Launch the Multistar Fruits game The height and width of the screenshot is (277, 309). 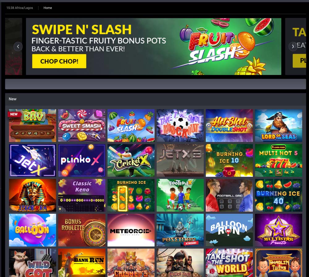click(x=279, y=230)
